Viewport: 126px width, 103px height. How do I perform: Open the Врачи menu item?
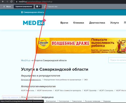pyautogui.click(x=64, y=23)
